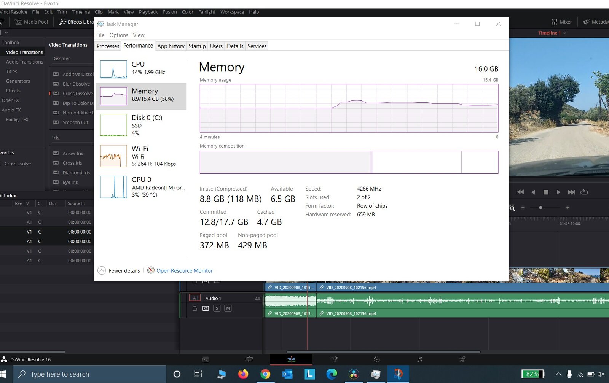Select GPU 0 performance item
Viewport: 609px width, 383px height.
pos(141,187)
